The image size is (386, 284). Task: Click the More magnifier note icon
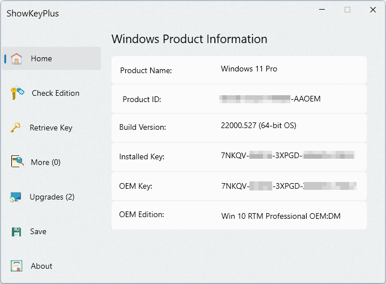point(17,162)
